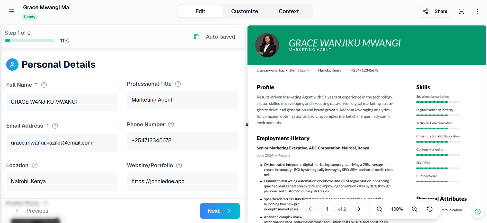Click the Employment History heading in preview
Screen dimensions: 487x223
coord(283,138)
